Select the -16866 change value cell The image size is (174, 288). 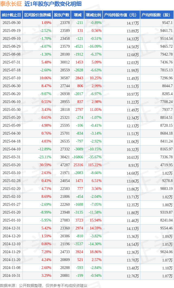coord(78,157)
